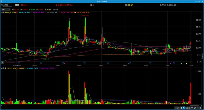Viewport: 204px width, 110px height.
Task: Expand side panel with double-chevron button
Action: [2, 62]
